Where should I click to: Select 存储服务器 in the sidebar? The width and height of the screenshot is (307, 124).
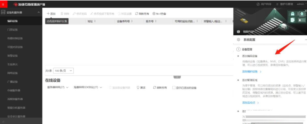tap(21, 90)
